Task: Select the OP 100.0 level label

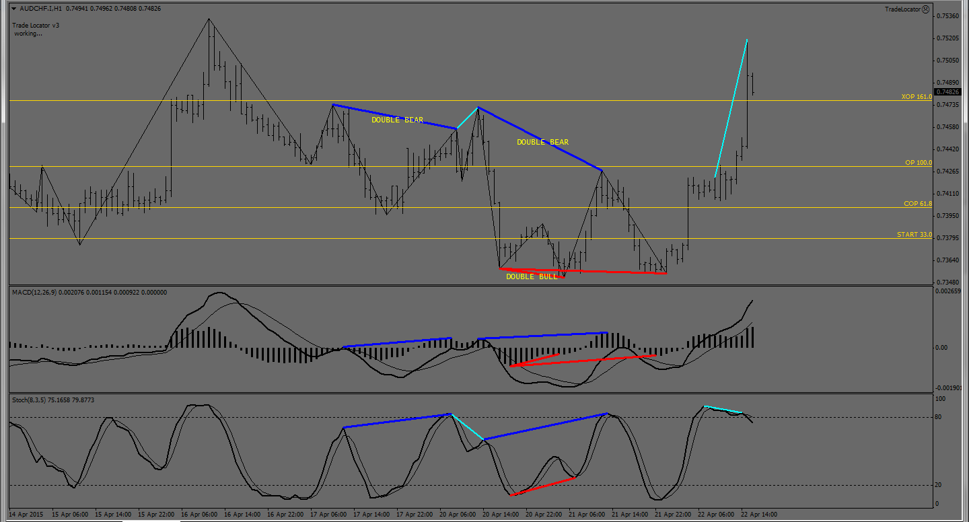Action: tap(918, 163)
